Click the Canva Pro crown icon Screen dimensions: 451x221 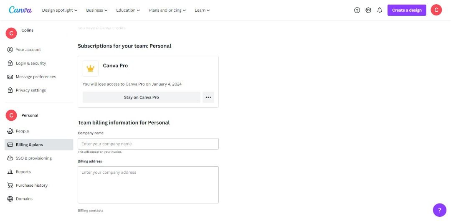(x=91, y=69)
